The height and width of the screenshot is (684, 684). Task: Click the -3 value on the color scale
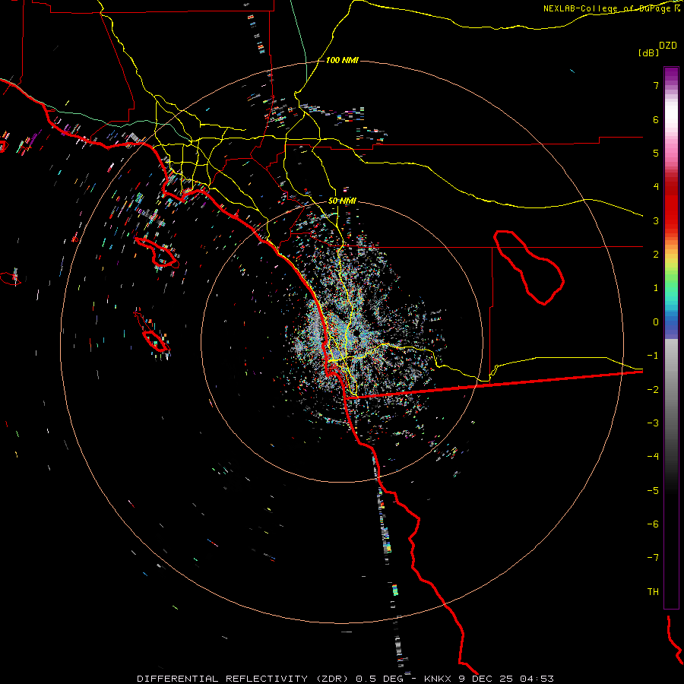coord(653,423)
